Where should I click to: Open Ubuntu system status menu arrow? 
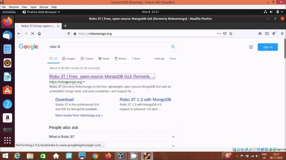pos(282,12)
